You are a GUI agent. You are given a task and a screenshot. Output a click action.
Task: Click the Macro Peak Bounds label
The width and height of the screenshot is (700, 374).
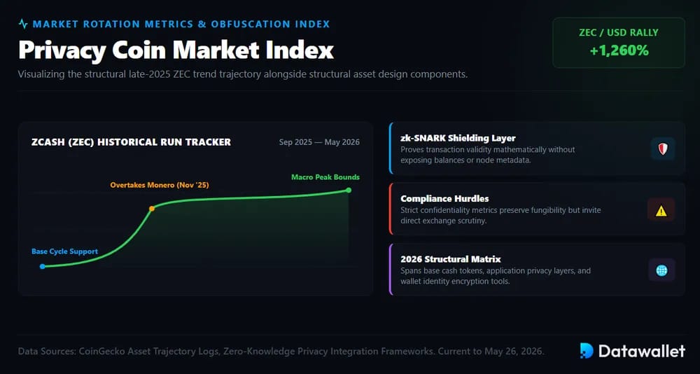325,177
